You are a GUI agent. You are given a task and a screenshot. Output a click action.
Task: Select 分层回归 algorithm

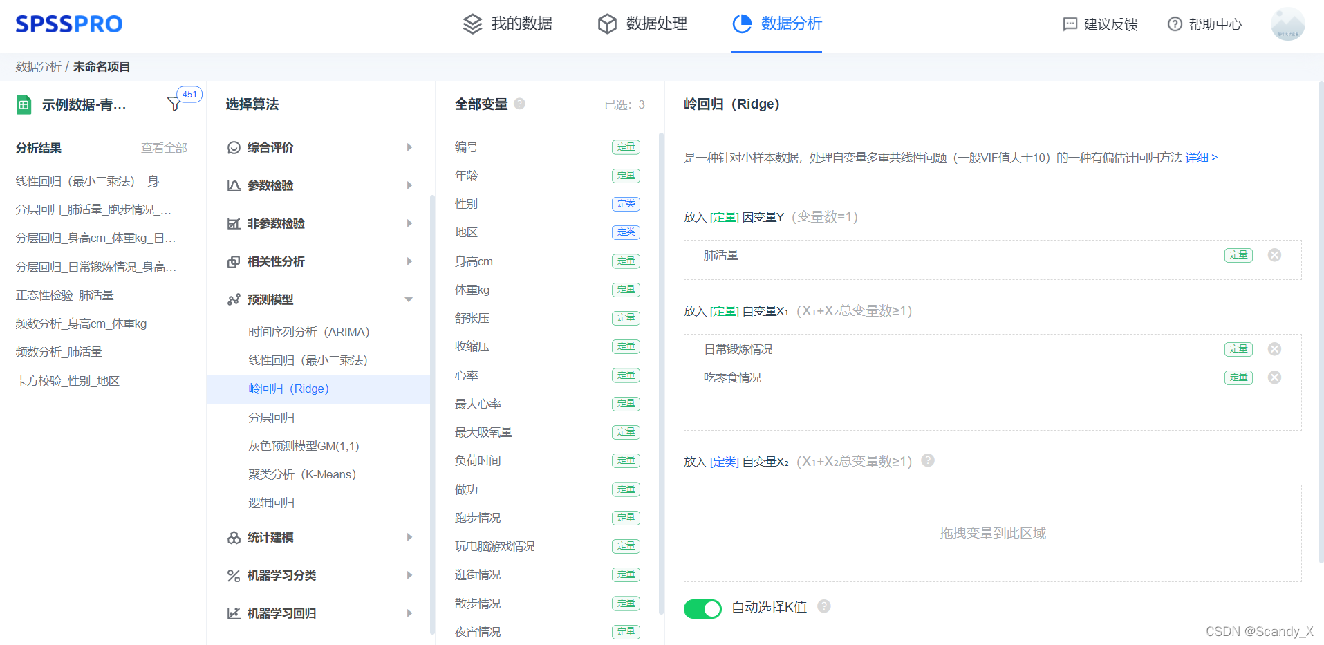pyautogui.click(x=272, y=418)
